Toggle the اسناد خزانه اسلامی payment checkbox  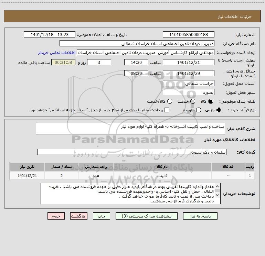tap(167, 110)
